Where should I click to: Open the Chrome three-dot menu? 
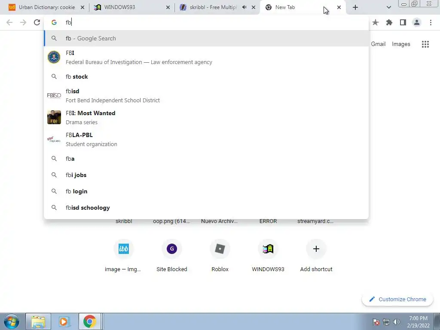431,22
